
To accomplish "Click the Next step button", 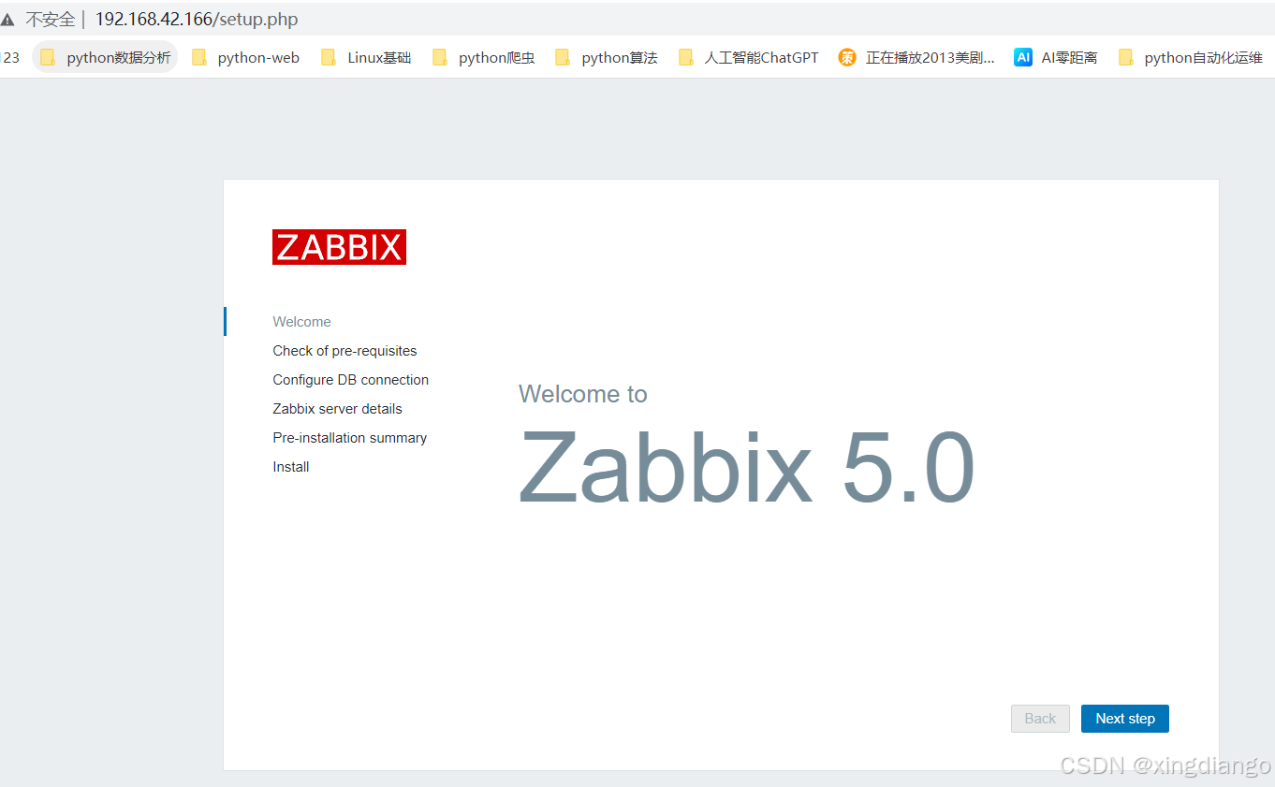I will point(1124,719).
